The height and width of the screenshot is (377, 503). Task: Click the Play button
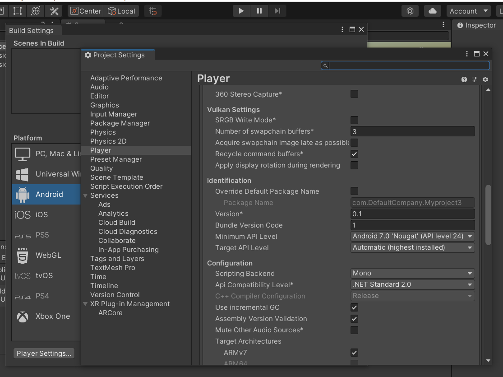tap(241, 11)
